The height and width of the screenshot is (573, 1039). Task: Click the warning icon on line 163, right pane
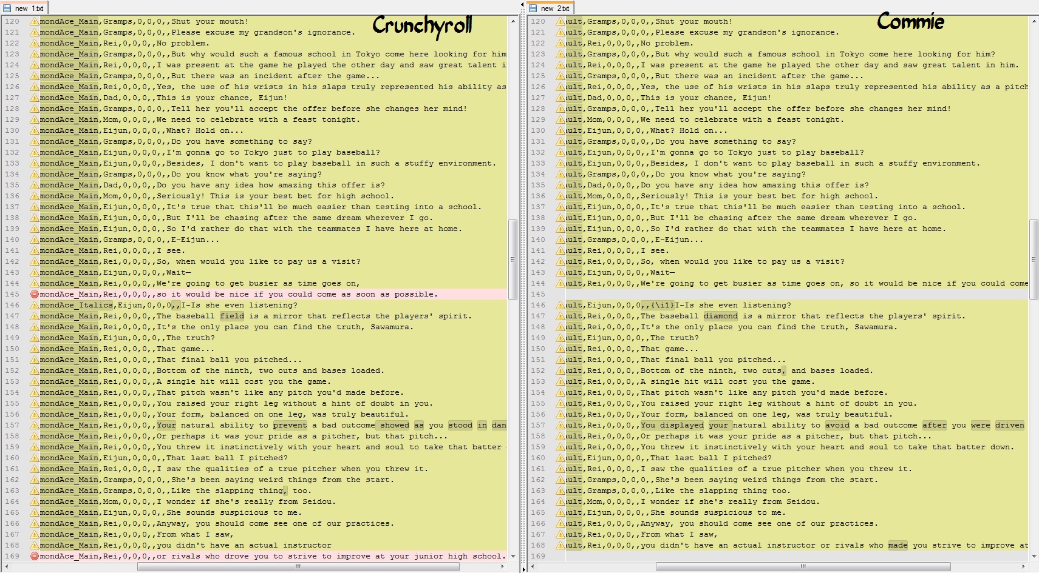pos(560,491)
